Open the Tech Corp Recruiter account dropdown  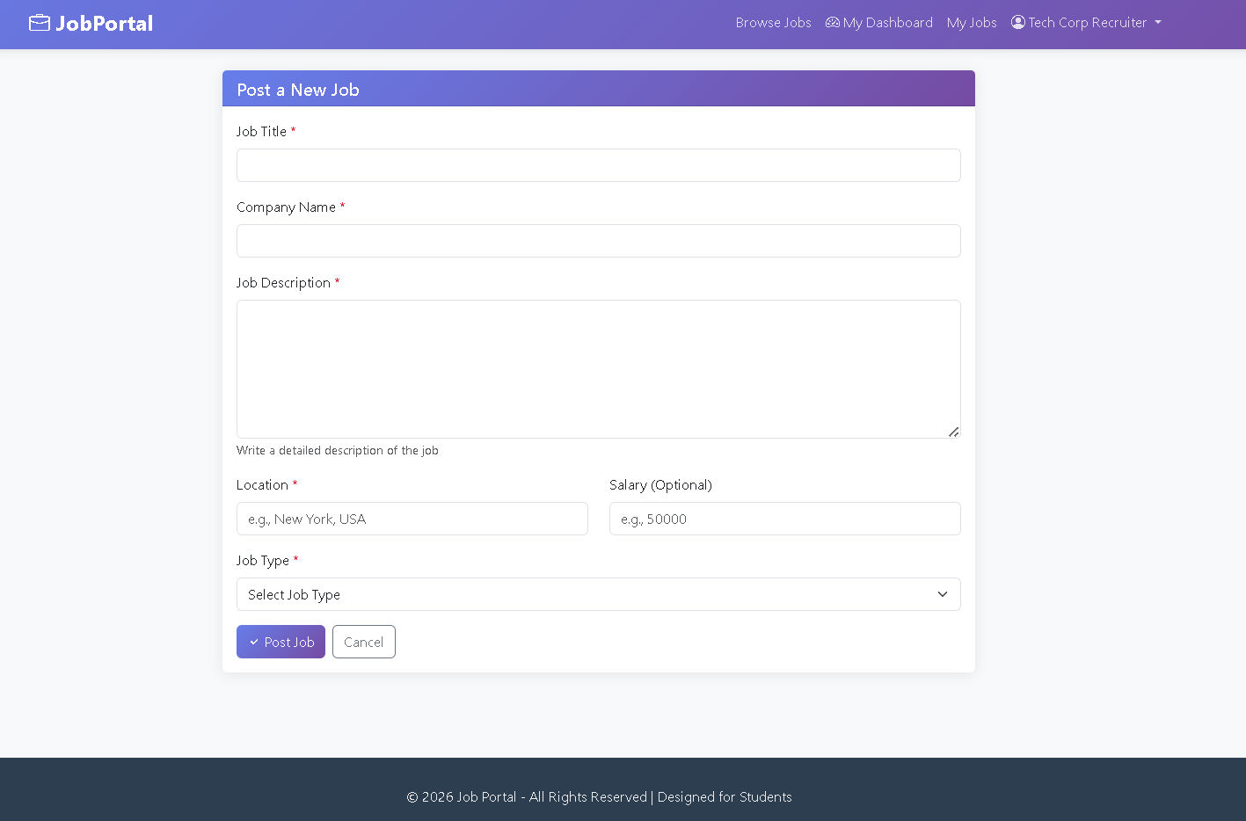click(1086, 23)
